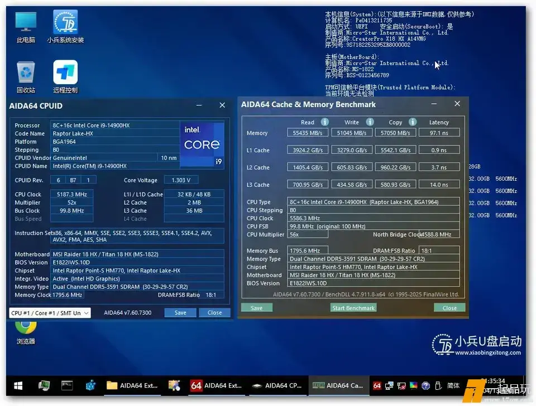Click the disconnected network tray icon
The height and width of the screenshot is (406, 536).
(x=401, y=385)
